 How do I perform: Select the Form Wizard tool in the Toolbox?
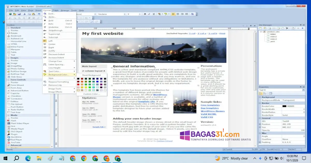[17, 85]
